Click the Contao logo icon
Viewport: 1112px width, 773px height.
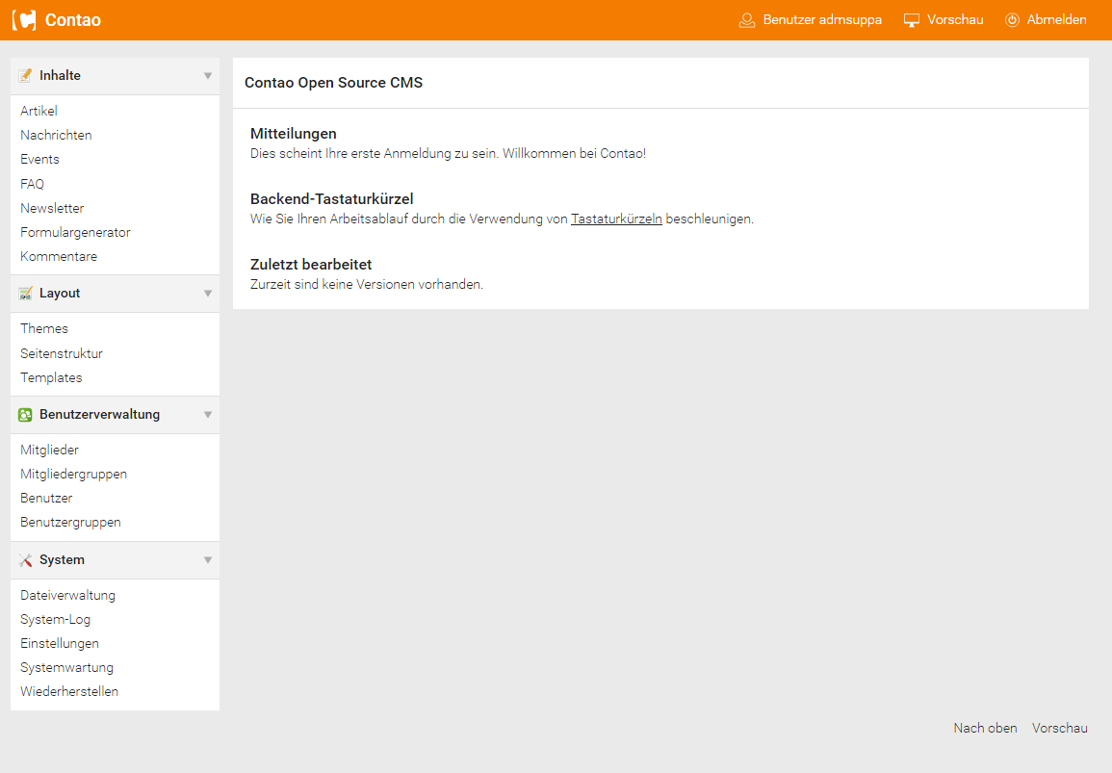point(24,20)
